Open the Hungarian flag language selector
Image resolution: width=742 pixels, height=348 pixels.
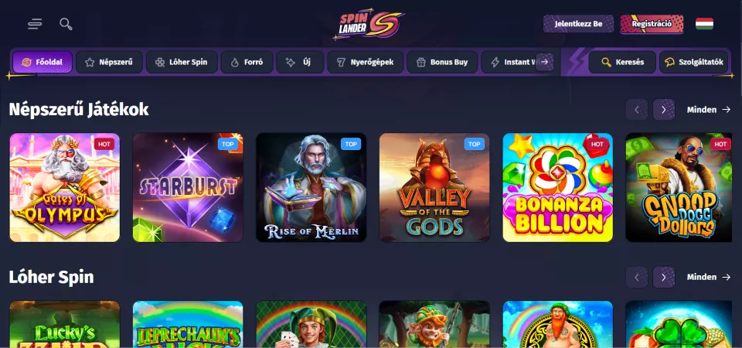[704, 24]
